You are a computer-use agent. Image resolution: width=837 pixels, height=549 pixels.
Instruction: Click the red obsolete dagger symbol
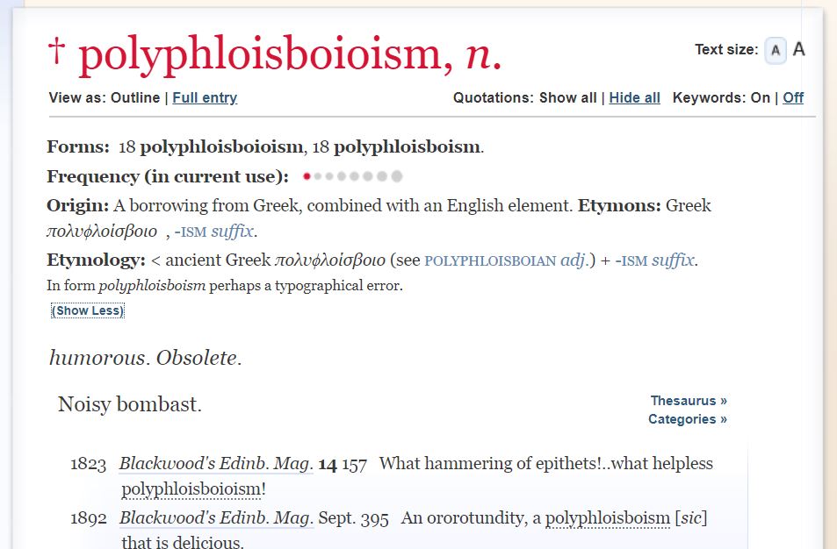pos(56,51)
